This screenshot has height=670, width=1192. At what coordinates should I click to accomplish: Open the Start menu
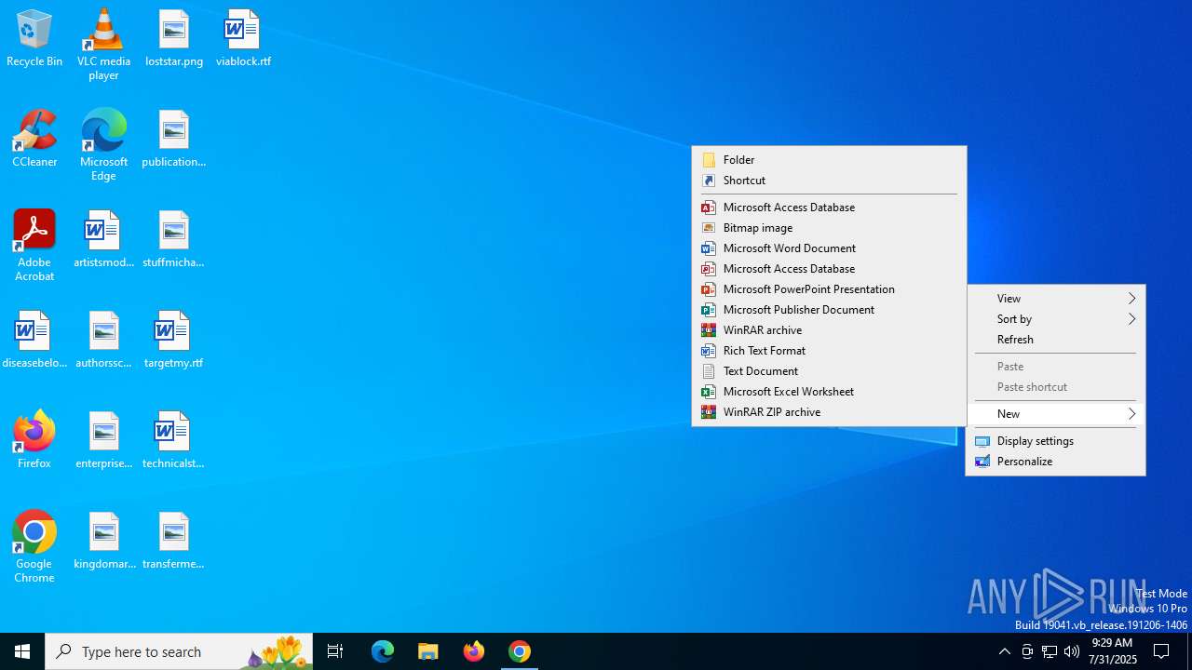coord(22,651)
